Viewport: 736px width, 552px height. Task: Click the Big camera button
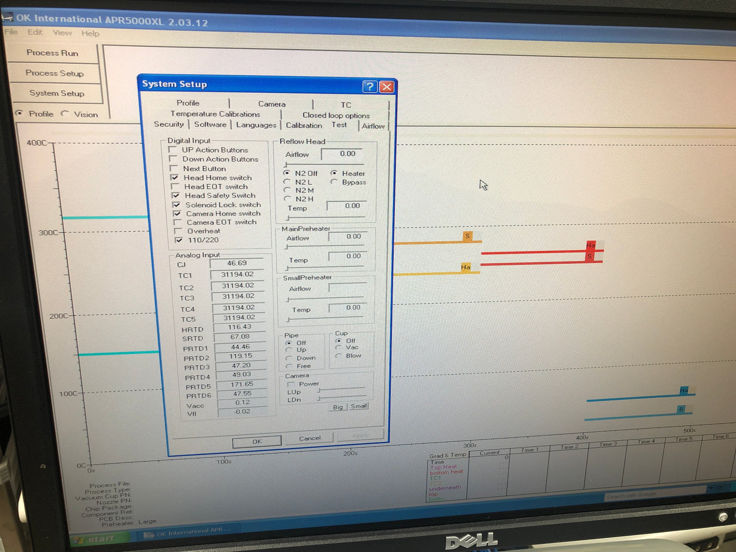pyautogui.click(x=338, y=407)
